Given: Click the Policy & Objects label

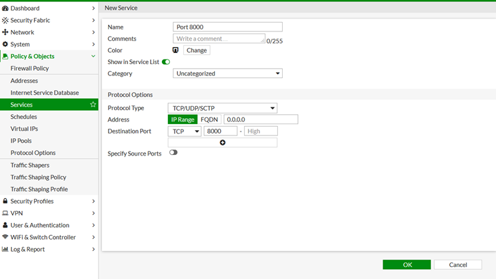Looking at the screenshot, I should (x=32, y=56).
